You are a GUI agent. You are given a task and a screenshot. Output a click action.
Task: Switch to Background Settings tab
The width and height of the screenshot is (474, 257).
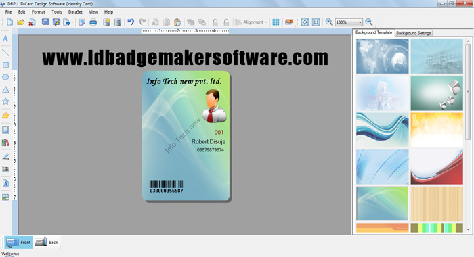pos(413,33)
